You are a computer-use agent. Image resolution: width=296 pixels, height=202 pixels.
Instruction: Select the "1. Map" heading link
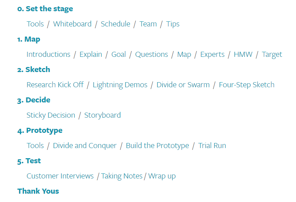tap(29, 39)
